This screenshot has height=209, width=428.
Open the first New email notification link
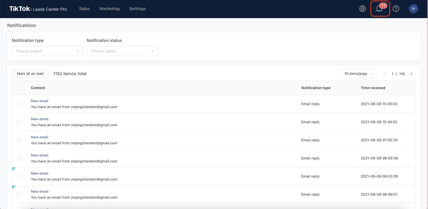pos(39,100)
